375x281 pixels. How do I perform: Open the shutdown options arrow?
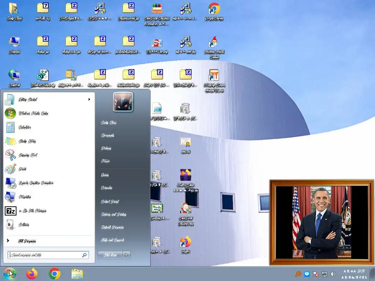point(126,255)
